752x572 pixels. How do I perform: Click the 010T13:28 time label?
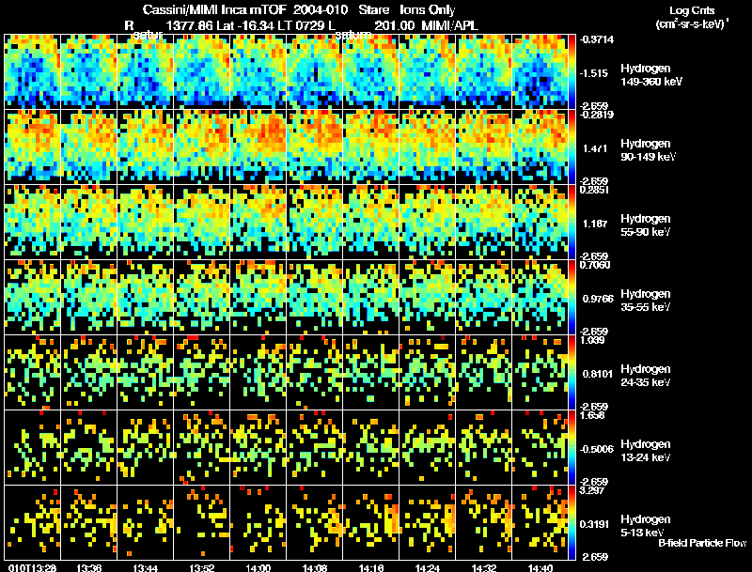[x=32, y=568]
